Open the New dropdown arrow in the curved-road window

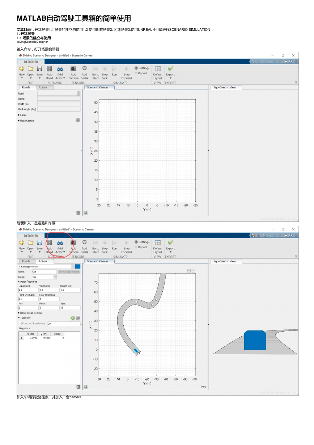[x=22, y=252]
